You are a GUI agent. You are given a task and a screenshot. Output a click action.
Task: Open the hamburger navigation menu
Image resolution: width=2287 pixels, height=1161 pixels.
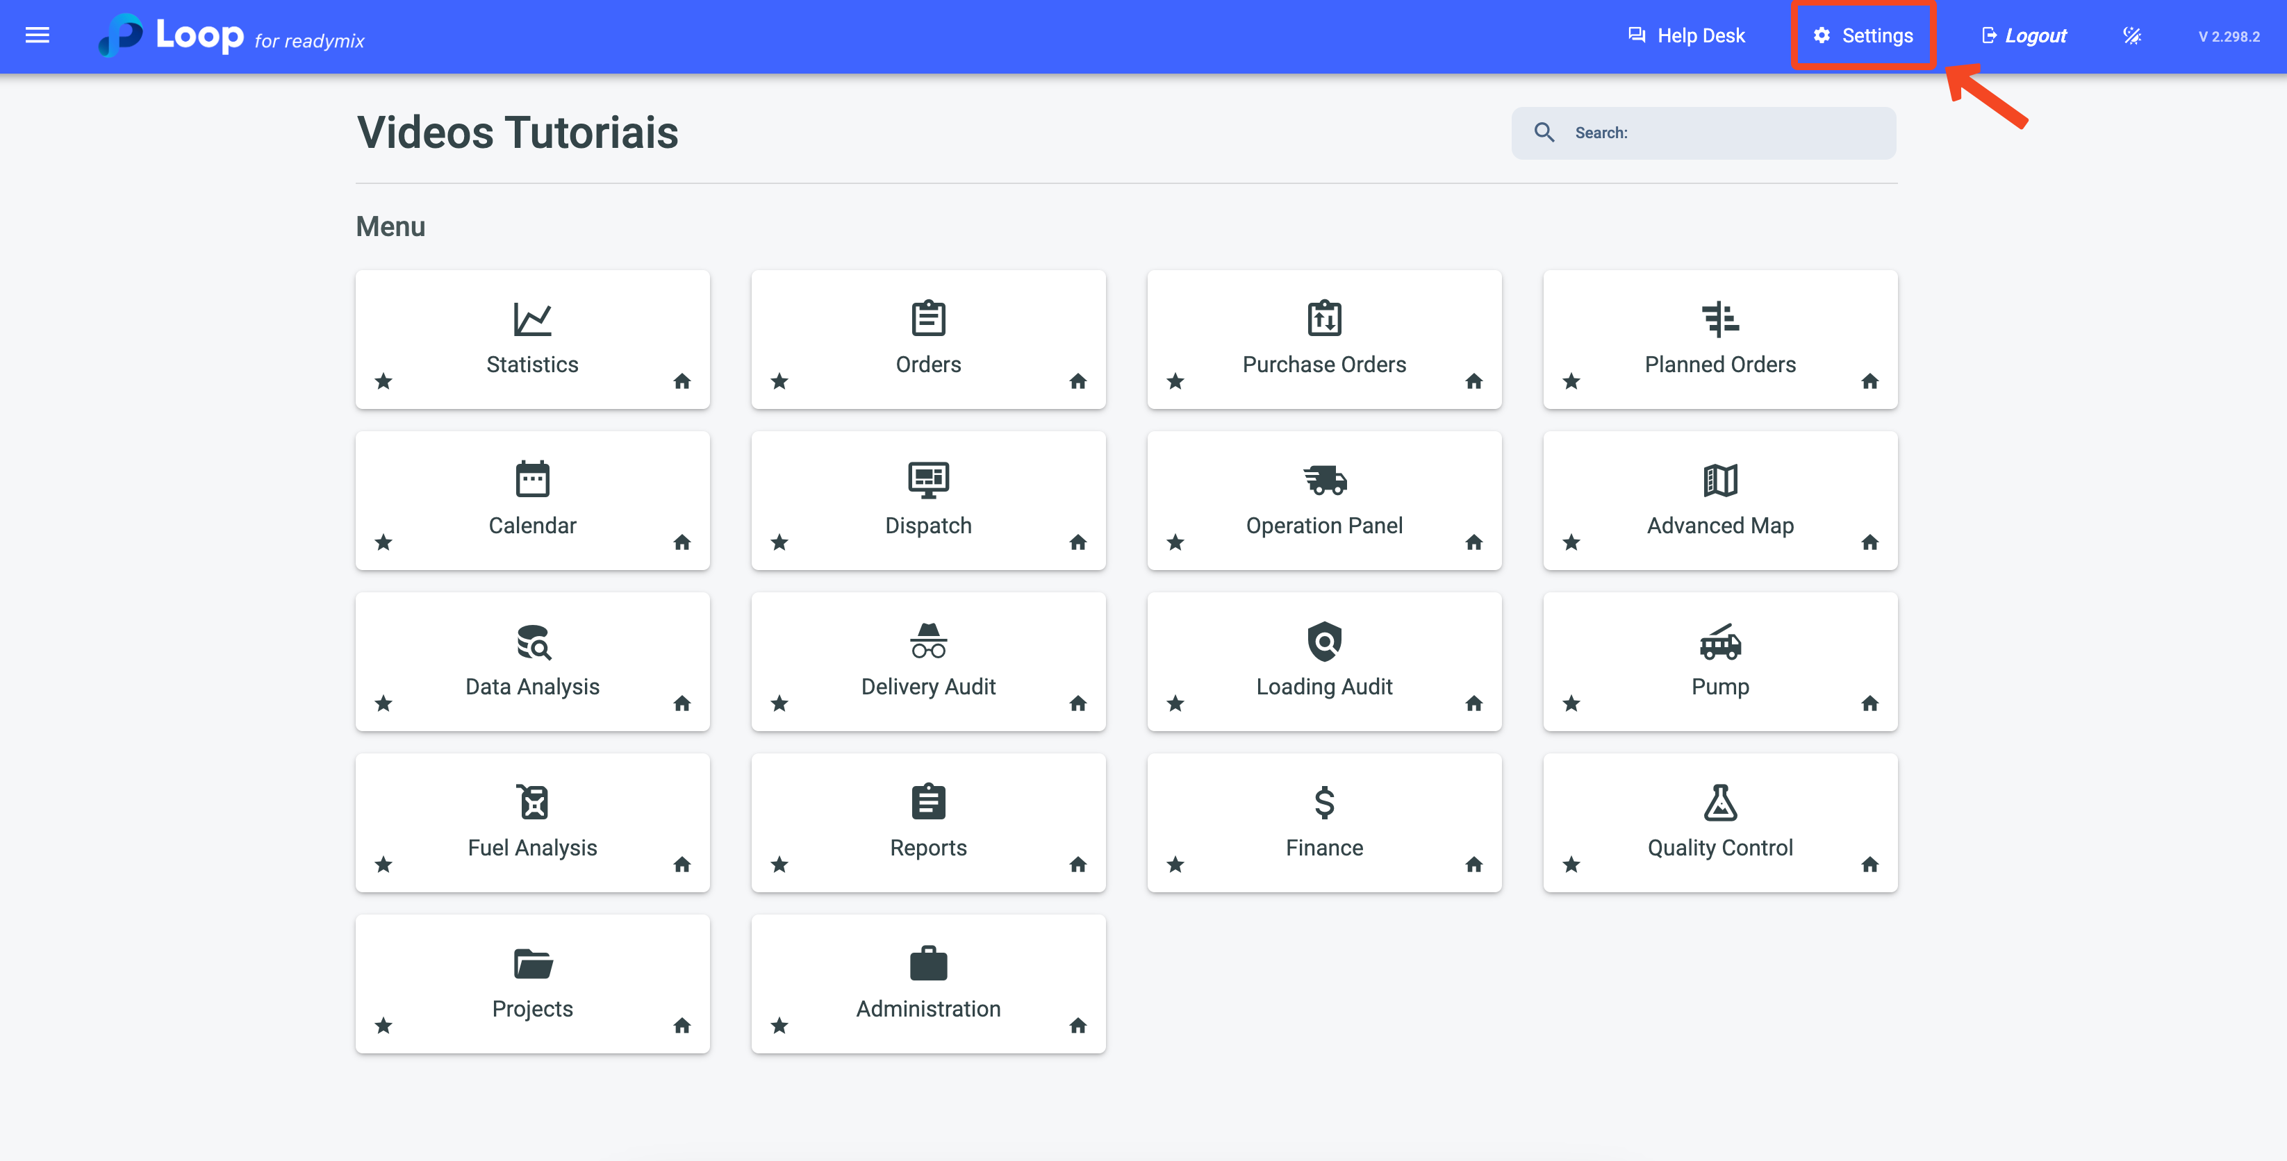(38, 35)
